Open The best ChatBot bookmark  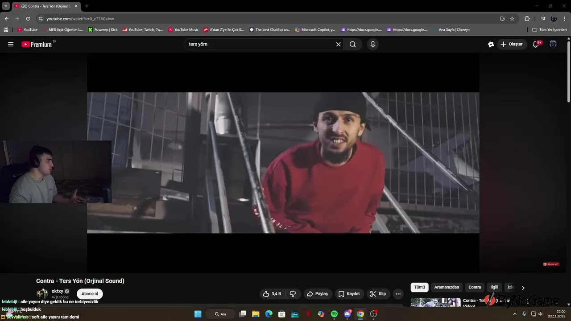[270, 30]
